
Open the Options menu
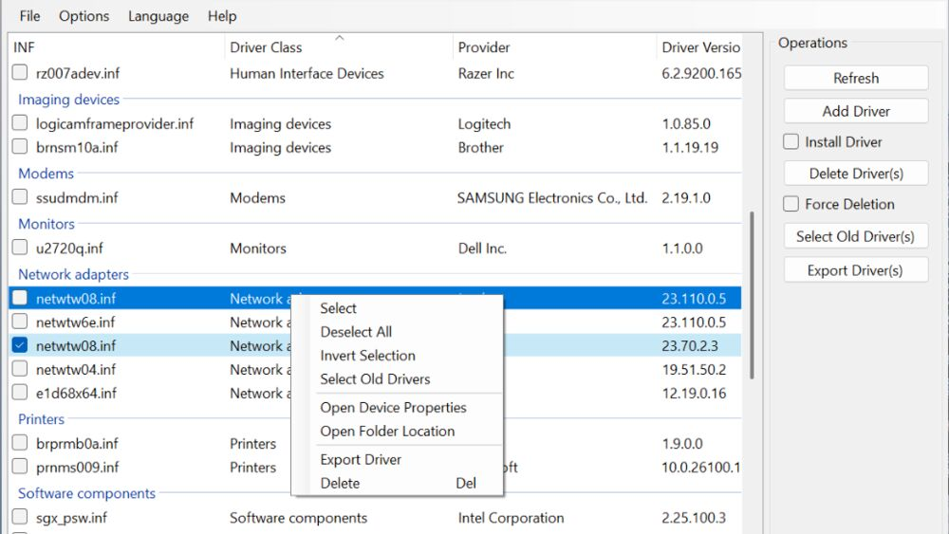click(84, 16)
